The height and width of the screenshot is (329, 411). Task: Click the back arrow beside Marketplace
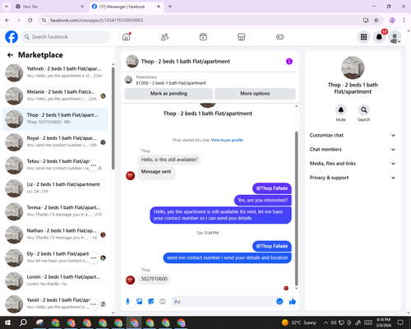[x=10, y=55]
